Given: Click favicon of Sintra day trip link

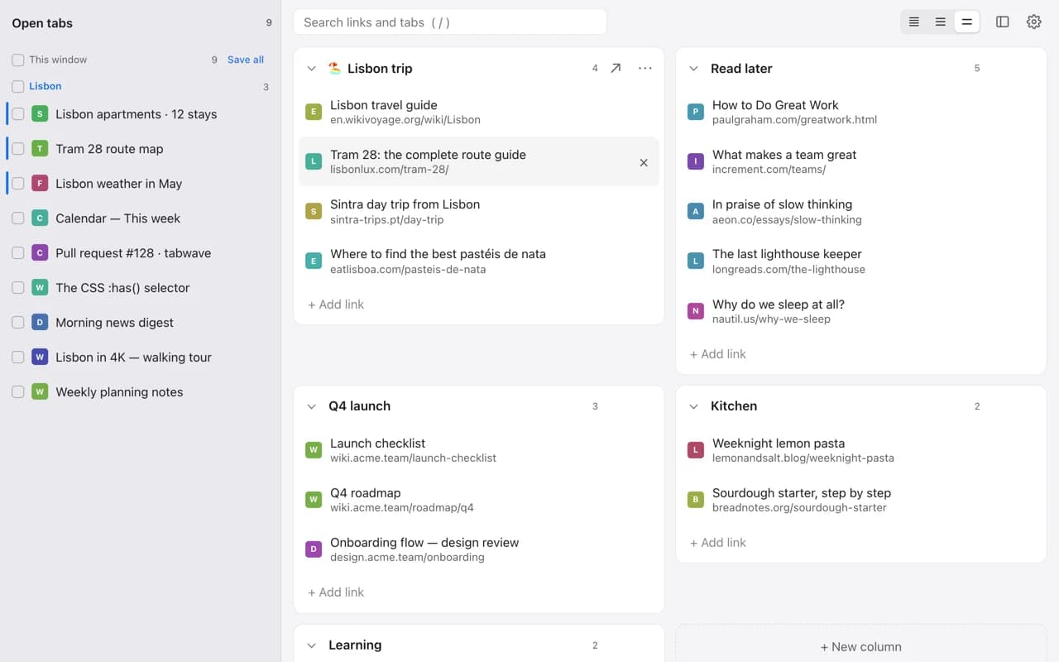Looking at the screenshot, I should click(x=314, y=211).
